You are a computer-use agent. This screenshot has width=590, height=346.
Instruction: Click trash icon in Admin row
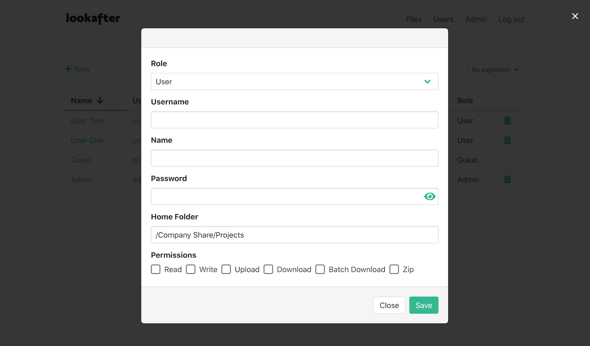(x=507, y=180)
